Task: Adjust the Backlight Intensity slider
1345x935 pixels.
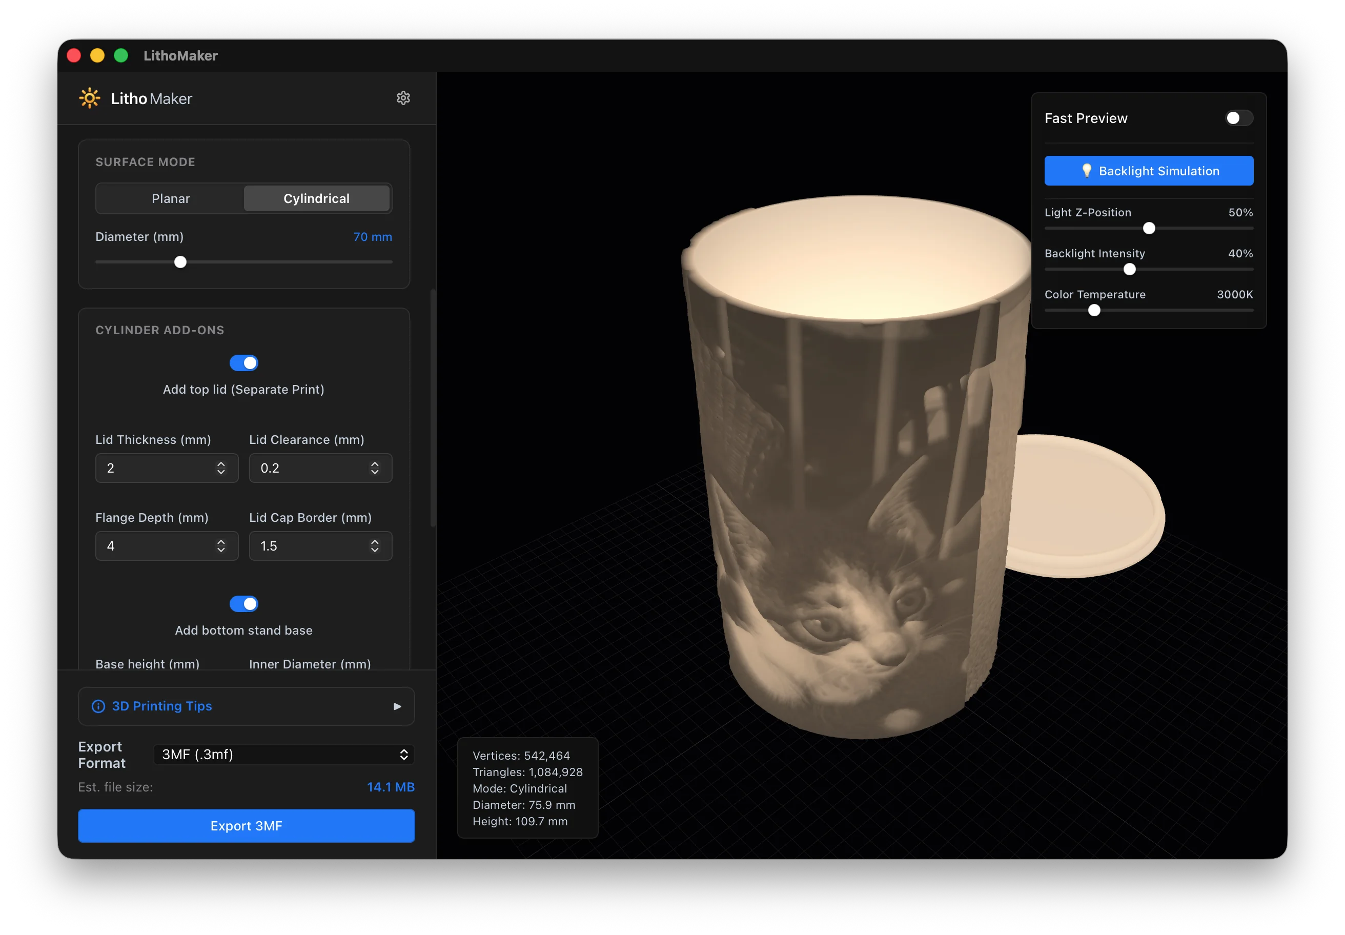Action: tap(1129, 269)
